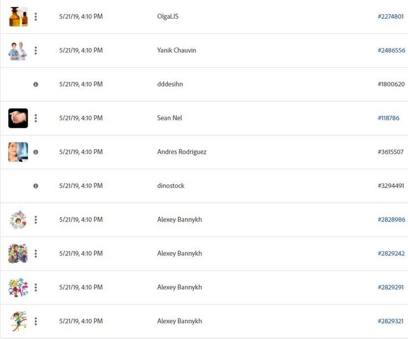Open three-dot menu for Yanik Chauvin row
The height and width of the screenshot is (339, 408).
point(36,50)
